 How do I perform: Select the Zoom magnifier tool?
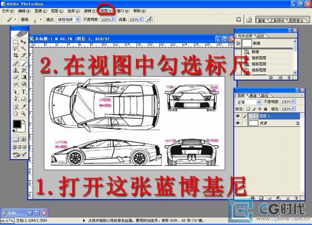24,113
